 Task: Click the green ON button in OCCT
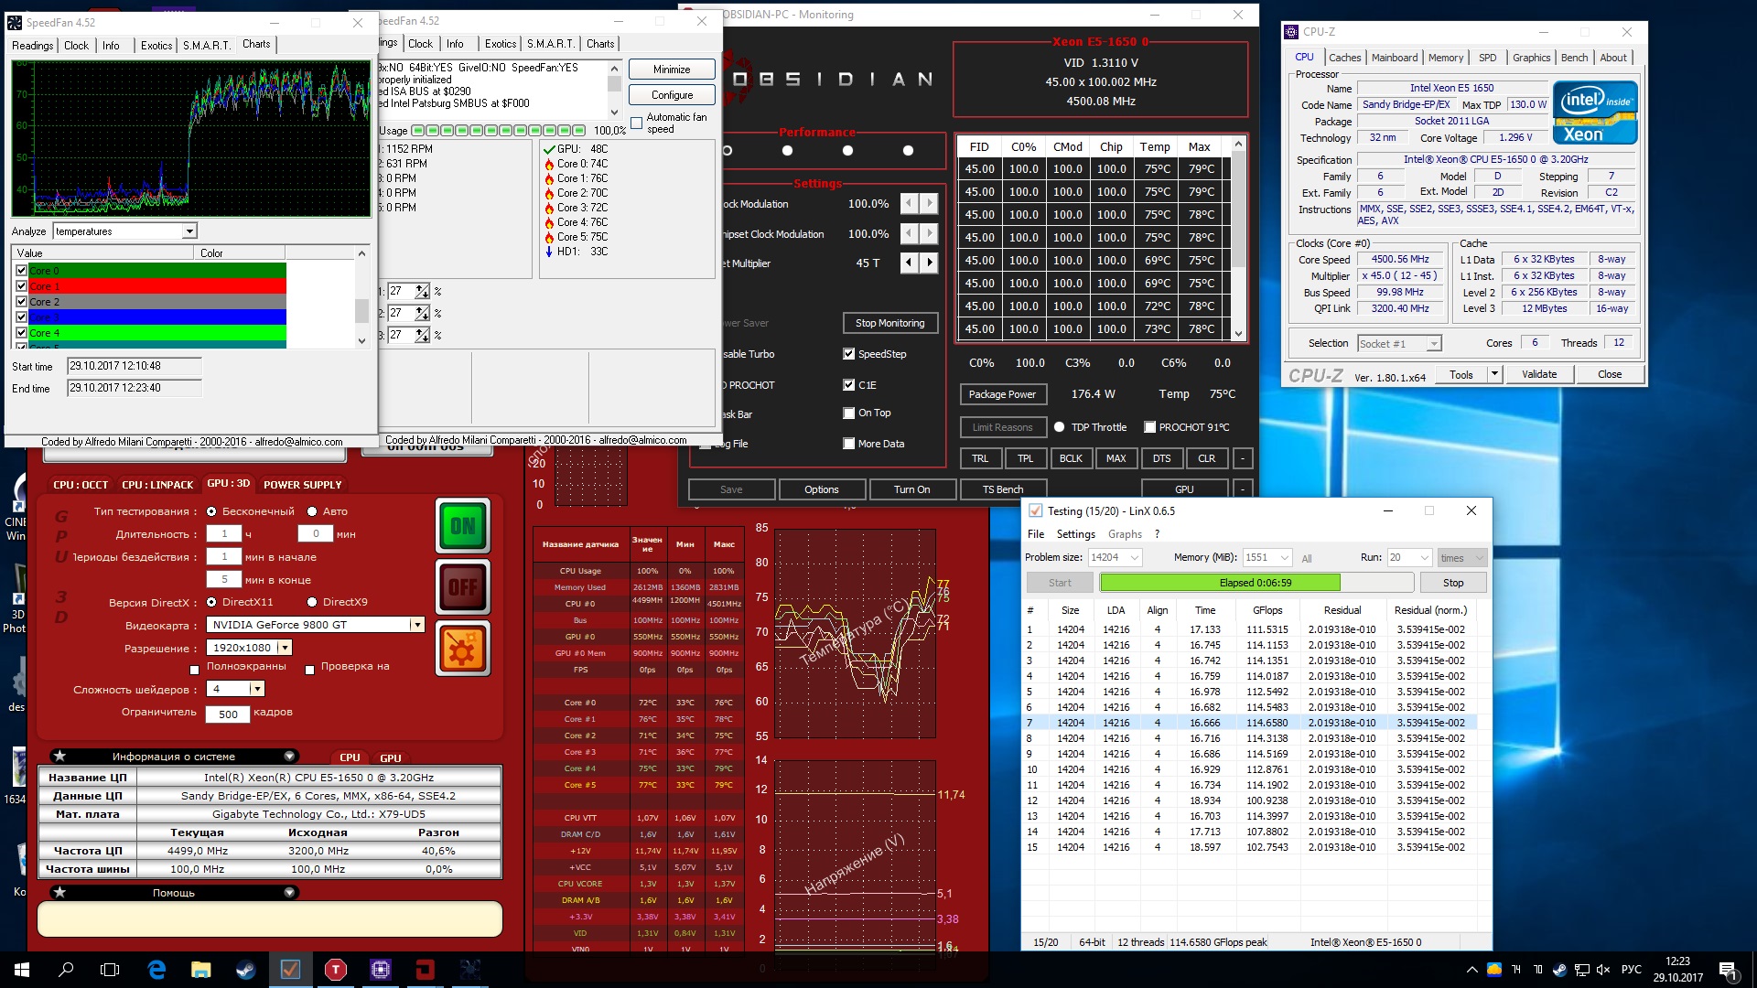[x=463, y=525]
